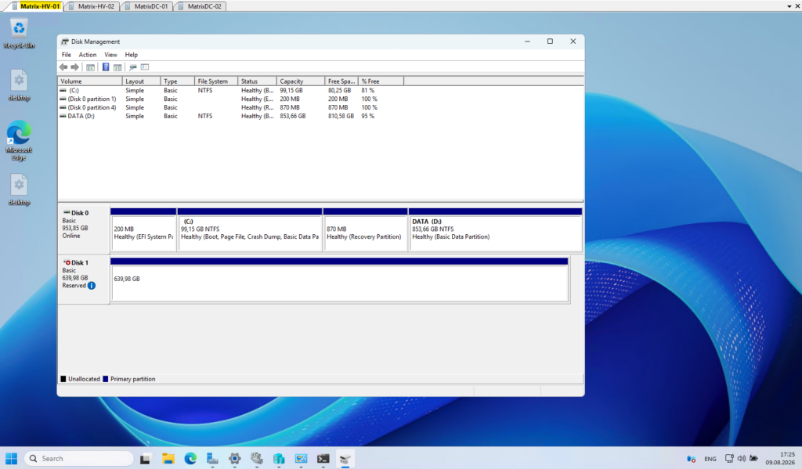Select the DATA (D:) volume row
This screenshot has width=802, height=469.
230,116
